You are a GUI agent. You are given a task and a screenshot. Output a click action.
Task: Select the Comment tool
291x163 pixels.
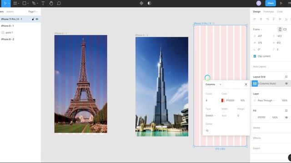click(x=59, y=3)
